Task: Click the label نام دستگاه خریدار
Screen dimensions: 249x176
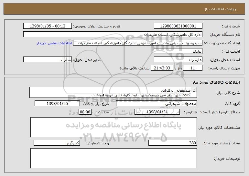Action: click(x=225, y=35)
